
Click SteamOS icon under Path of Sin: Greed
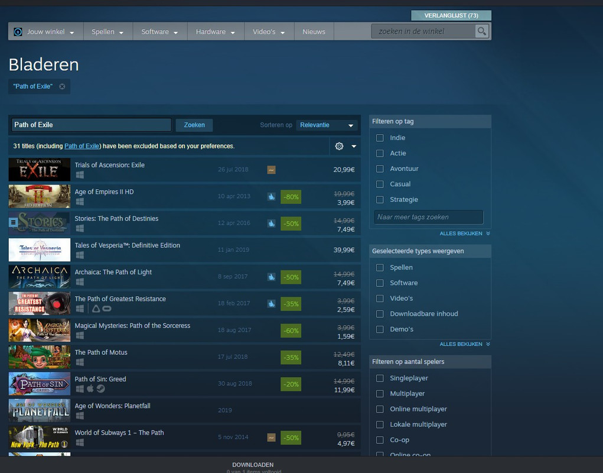[100, 388]
